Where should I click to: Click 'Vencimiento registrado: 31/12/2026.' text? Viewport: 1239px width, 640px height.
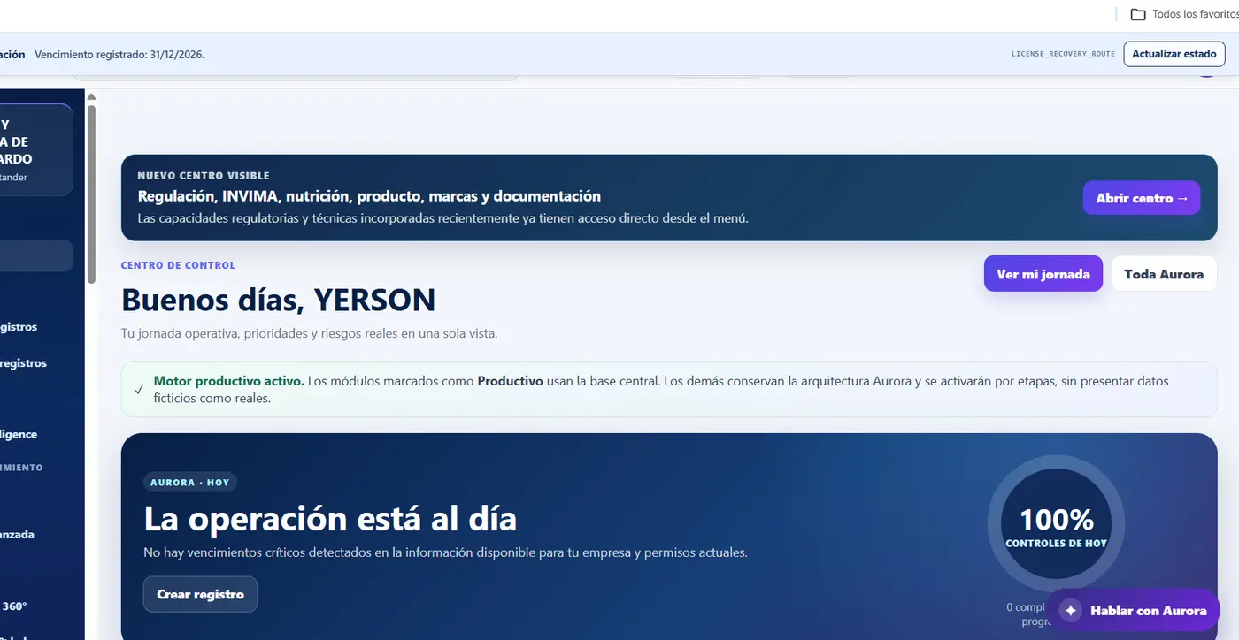[x=119, y=55]
